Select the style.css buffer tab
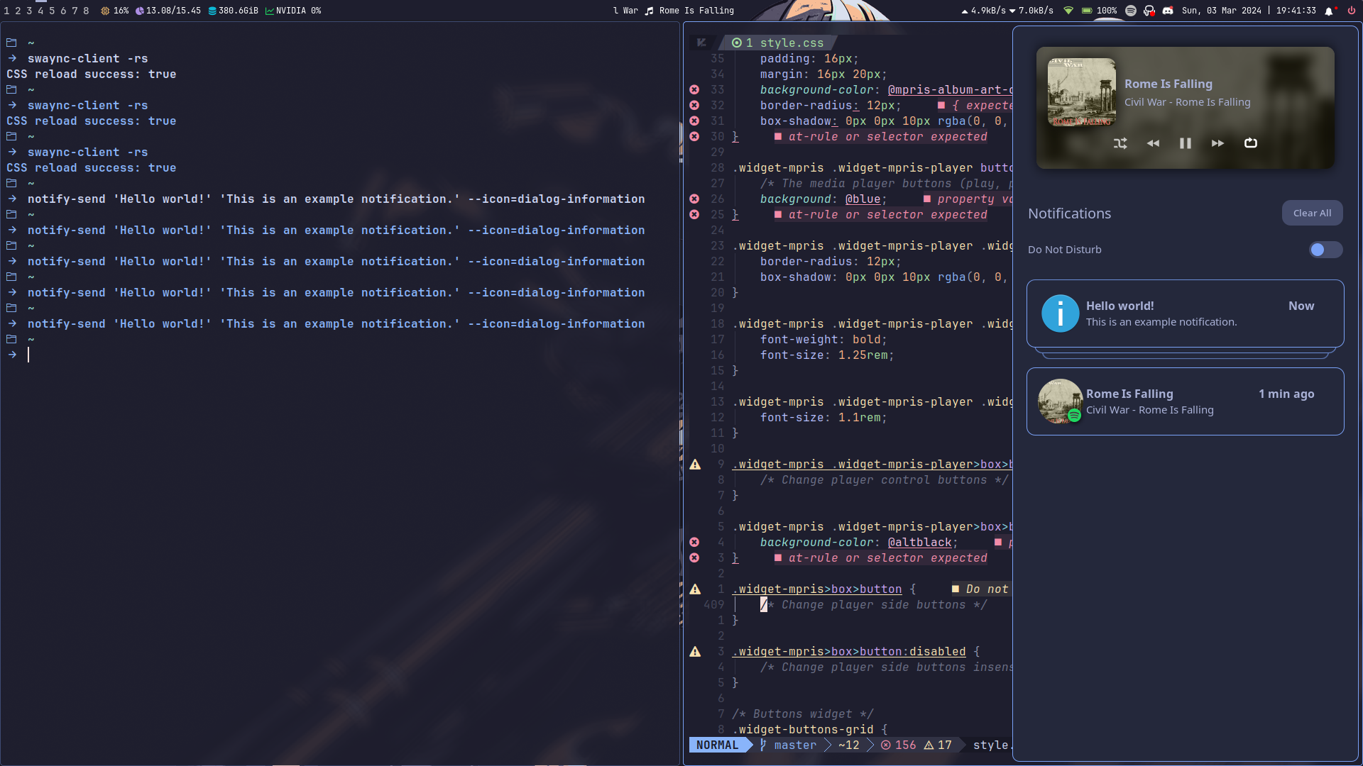Viewport: 1363px width, 766px height. [x=778, y=43]
